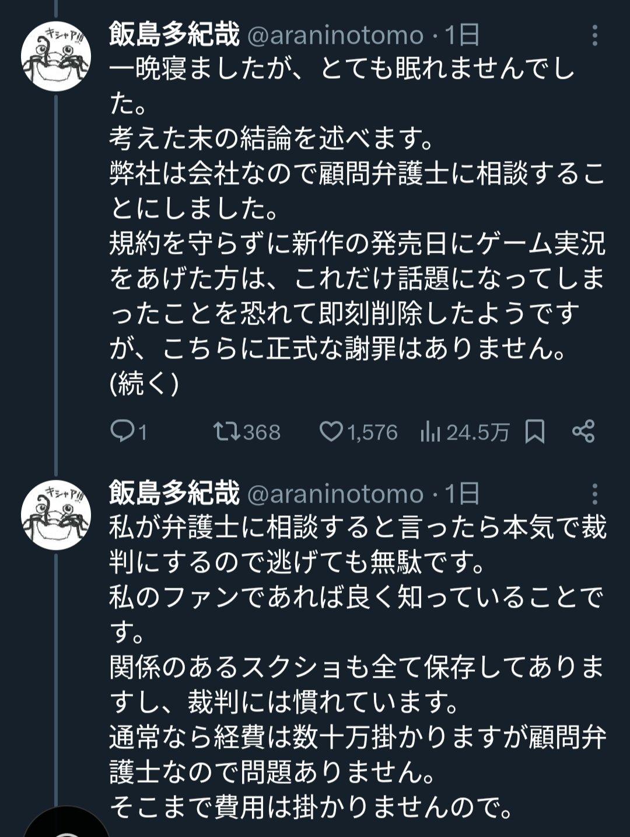The width and height of the screenshot is (630, 837).
Task: Like the first tweet with 1,576 likes
Action: click(x=331, y=432)
